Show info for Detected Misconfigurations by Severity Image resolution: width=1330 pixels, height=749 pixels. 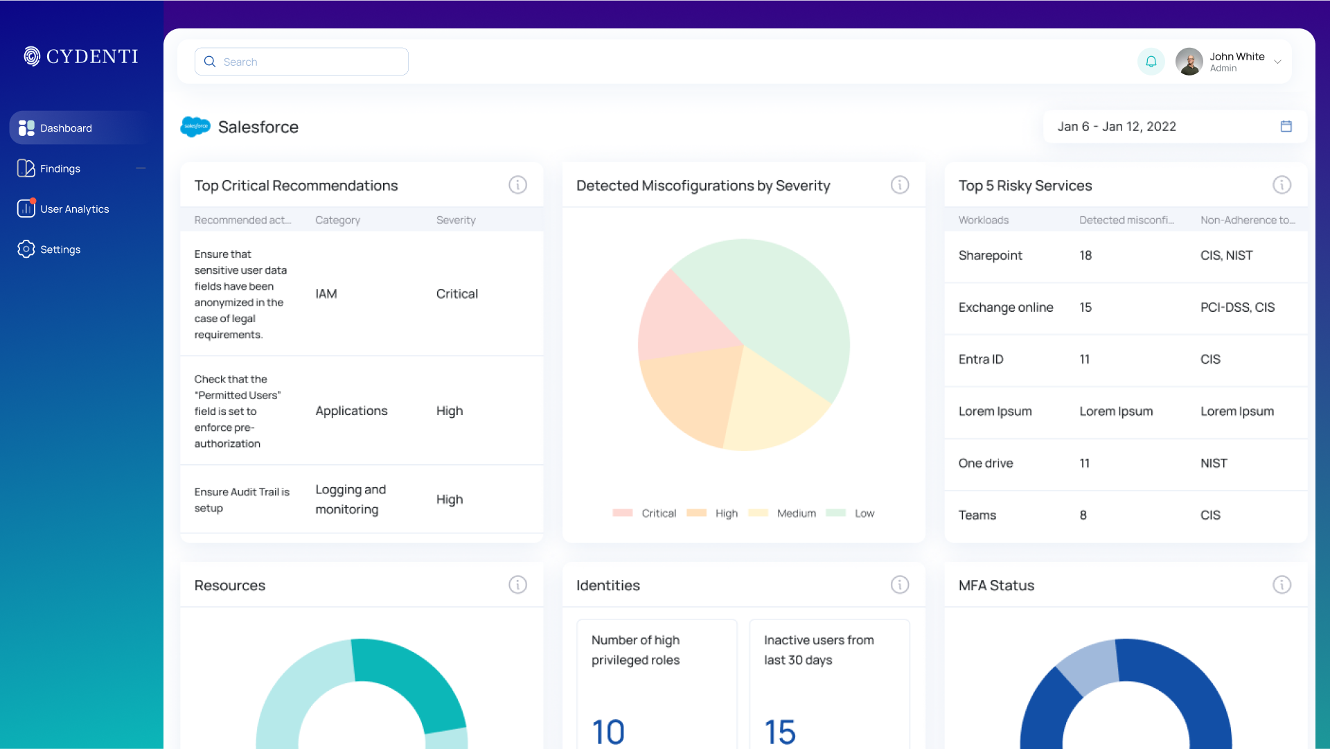pos(900,185)
